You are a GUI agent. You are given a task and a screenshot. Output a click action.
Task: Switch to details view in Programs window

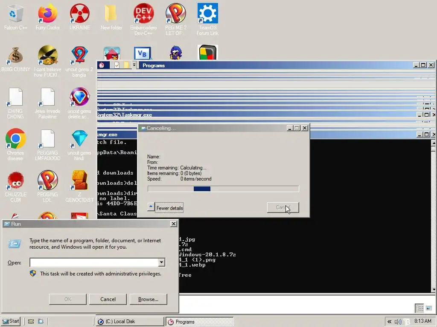(420, 308)
